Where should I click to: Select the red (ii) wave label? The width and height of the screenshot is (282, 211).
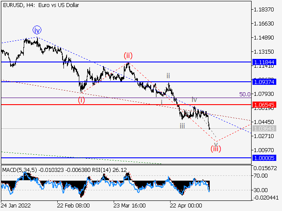click(x=128, y=56)
